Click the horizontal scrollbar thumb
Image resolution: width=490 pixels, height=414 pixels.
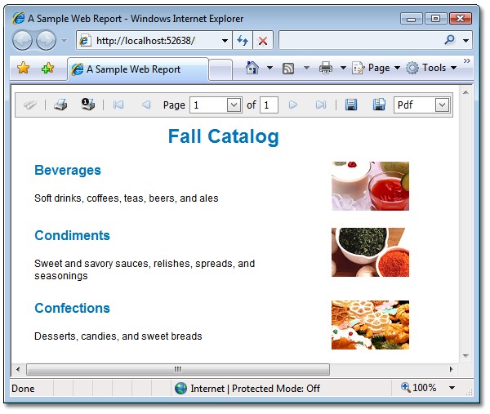[176, 370]
